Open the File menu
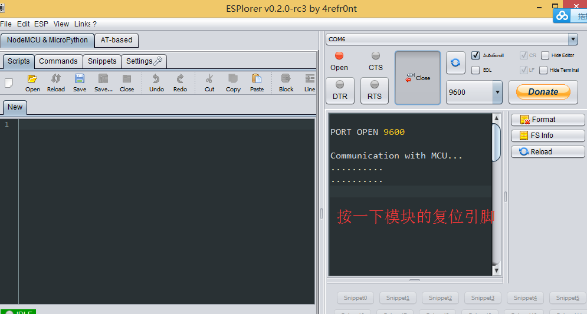The height and width of the screenshot is (314, 587). tap(6, 24)
